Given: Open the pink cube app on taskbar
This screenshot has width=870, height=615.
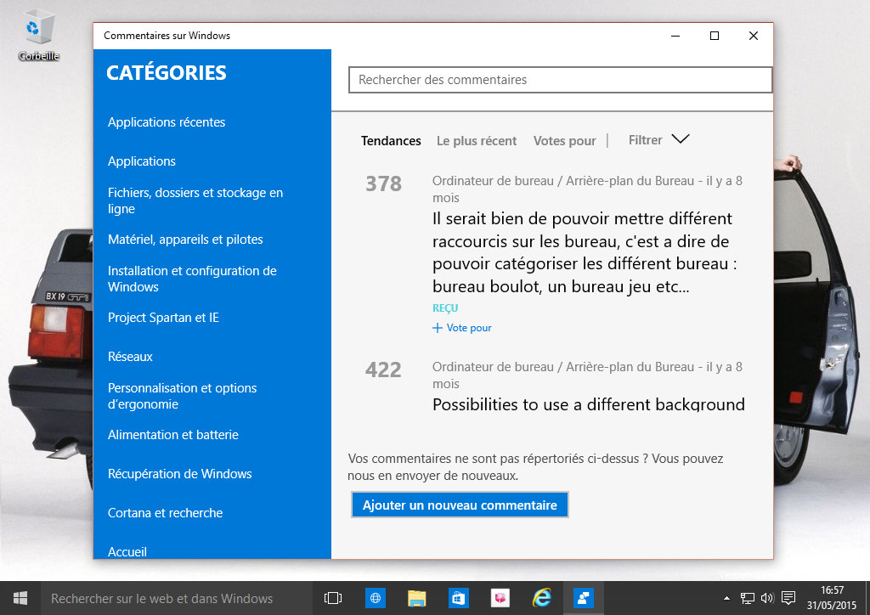Looking at the screenshot, I should click(500, 598).
